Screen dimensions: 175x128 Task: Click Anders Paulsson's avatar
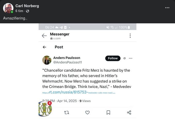47,60
